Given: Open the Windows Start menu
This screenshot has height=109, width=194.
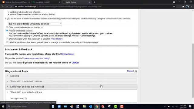Looking at the screenshot, I should (x=3, y=106).
